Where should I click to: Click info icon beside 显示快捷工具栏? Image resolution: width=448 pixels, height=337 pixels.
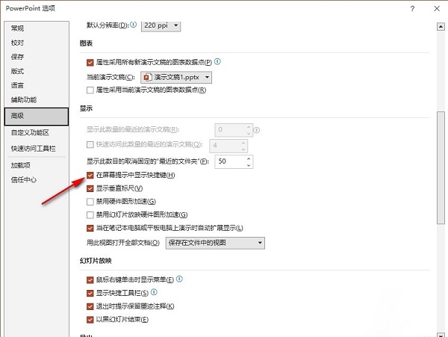tap(153, 292)
